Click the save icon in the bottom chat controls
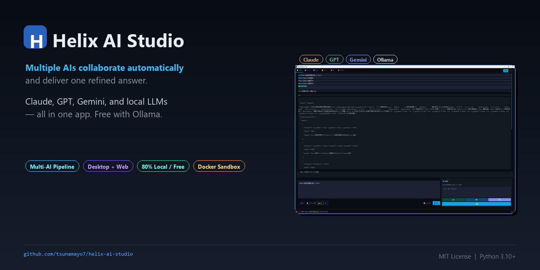This screenshot has width=540, height=270. click(x=300, y=203)
